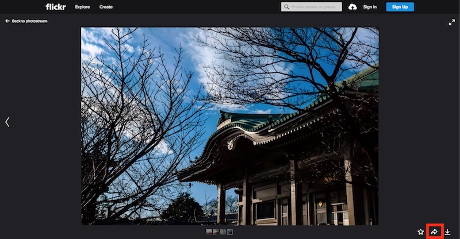This screenshot has height=239, width=460.
Task: Select the fourth thumbnail in the filmstrip
Action: click(230, 232)
